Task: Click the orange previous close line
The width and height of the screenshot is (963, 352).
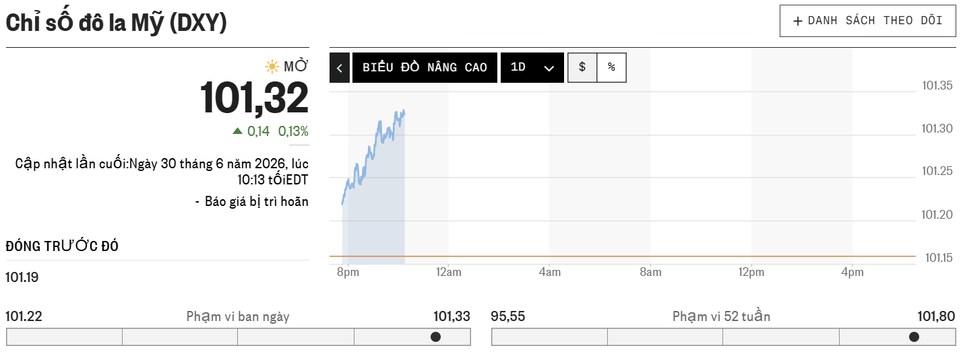Action: pyautogui.click(x=623, y=256)
